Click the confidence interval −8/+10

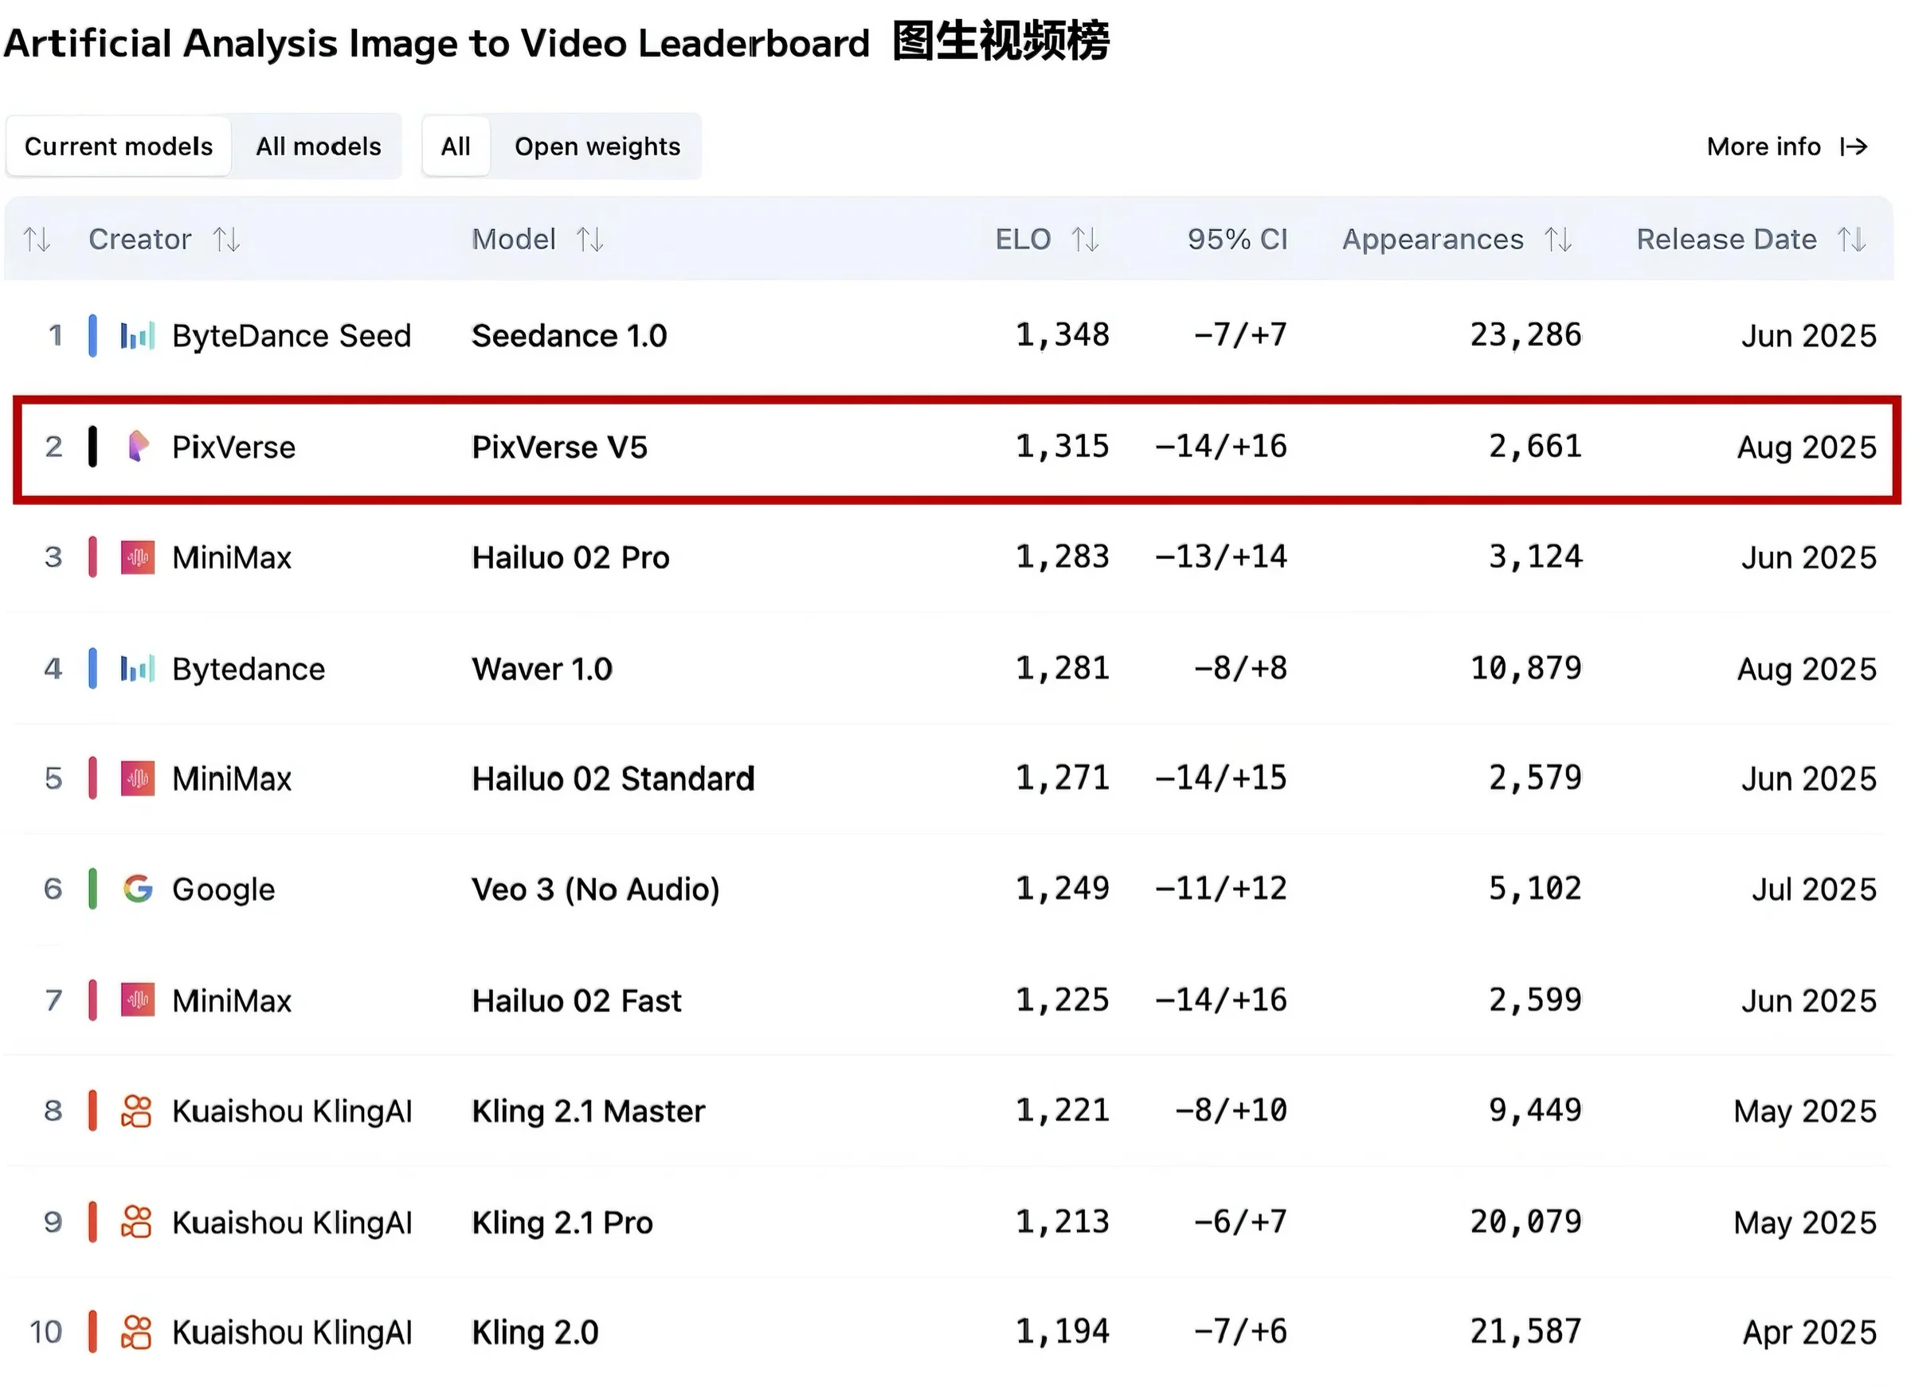tap(1231, 1110)
